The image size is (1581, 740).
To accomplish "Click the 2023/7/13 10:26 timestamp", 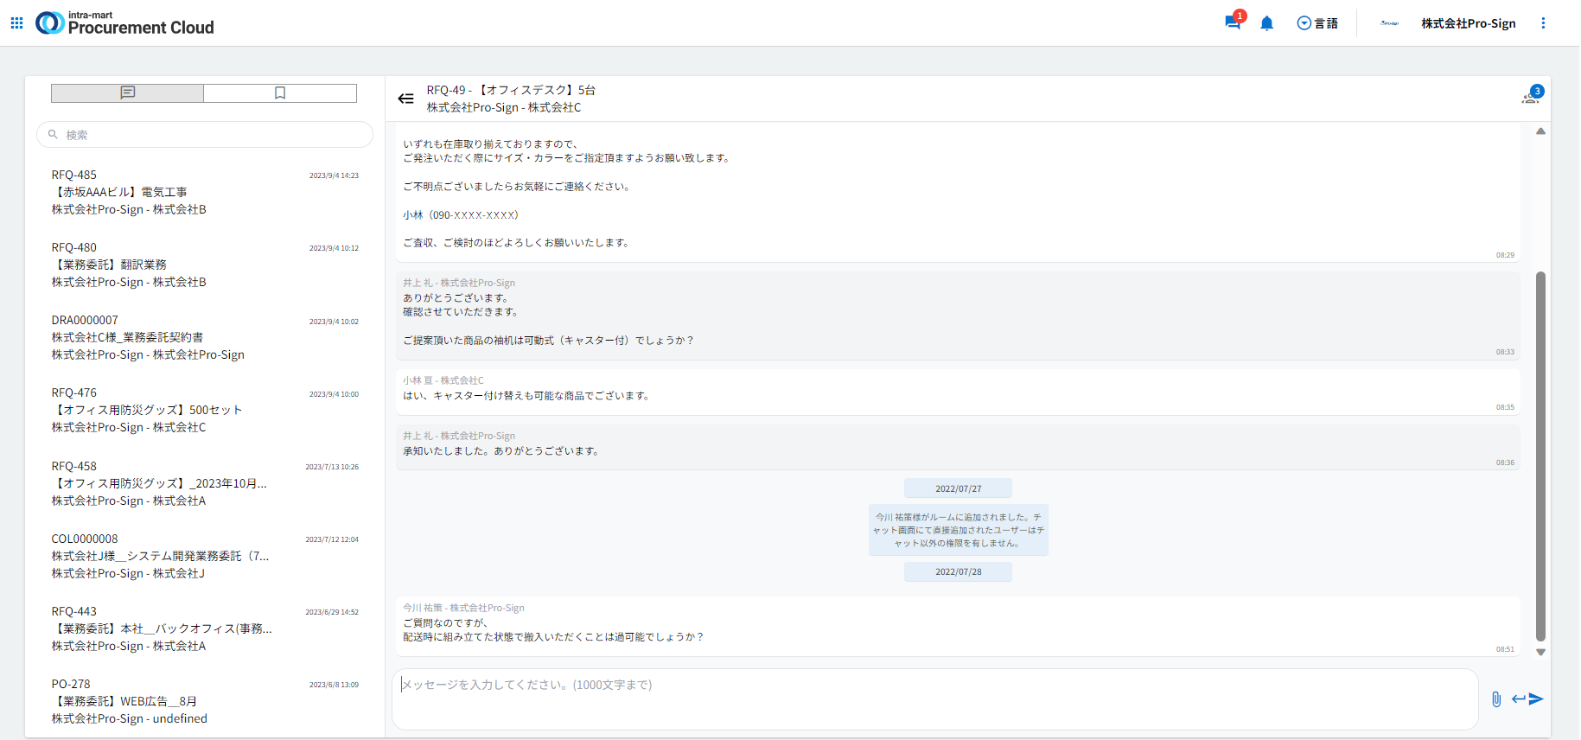I will click(x=332, y=467).
